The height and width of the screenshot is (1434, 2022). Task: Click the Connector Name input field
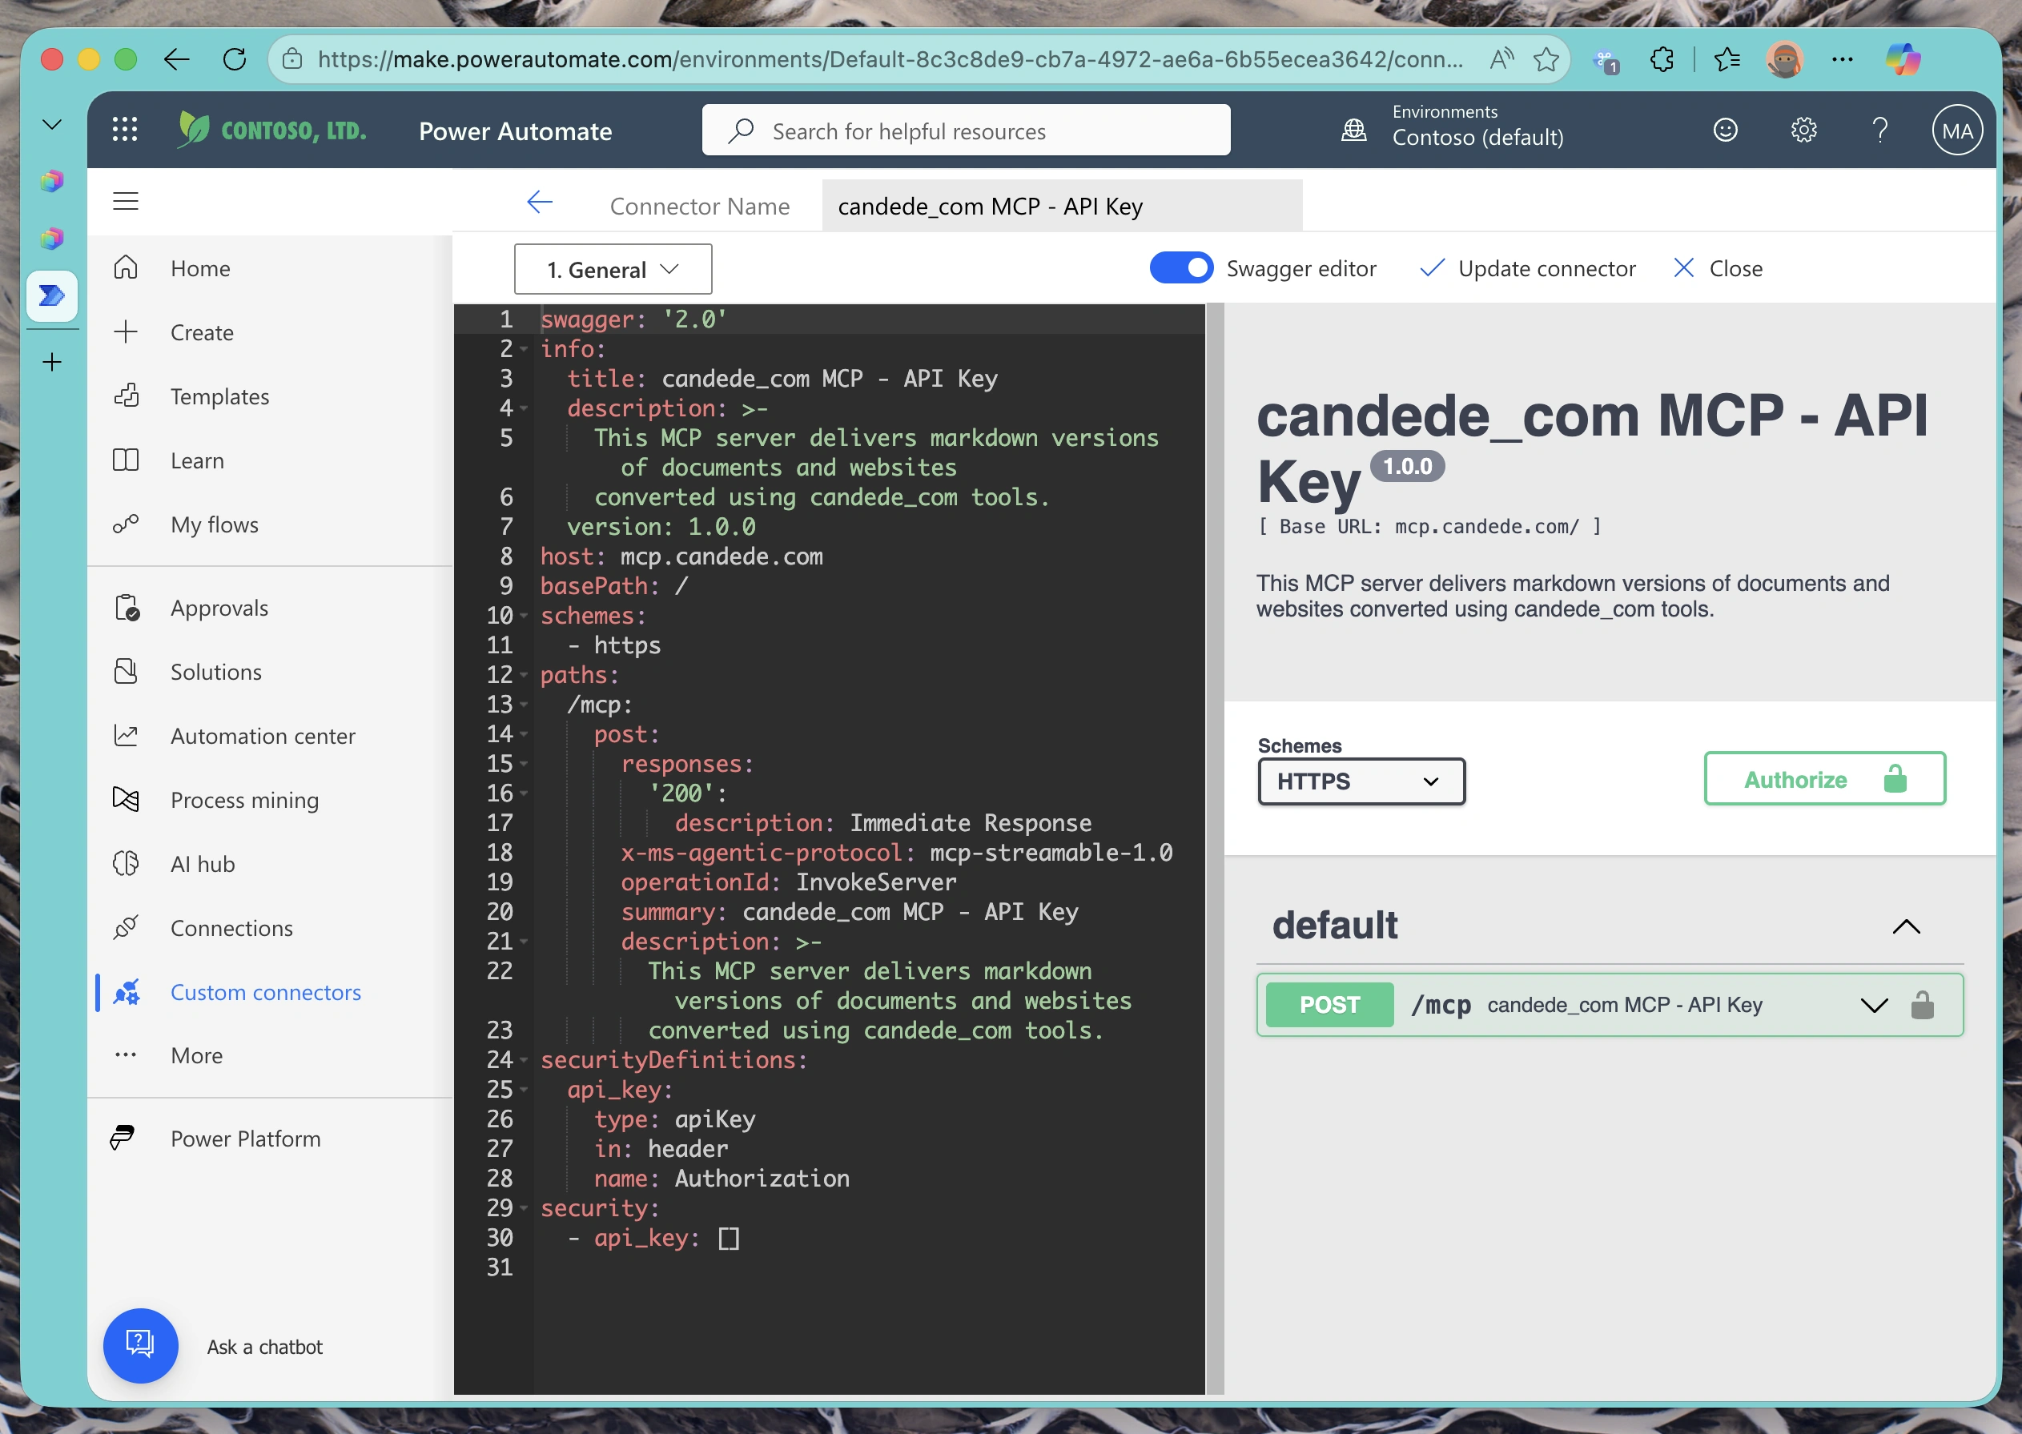click(1061, 206)
